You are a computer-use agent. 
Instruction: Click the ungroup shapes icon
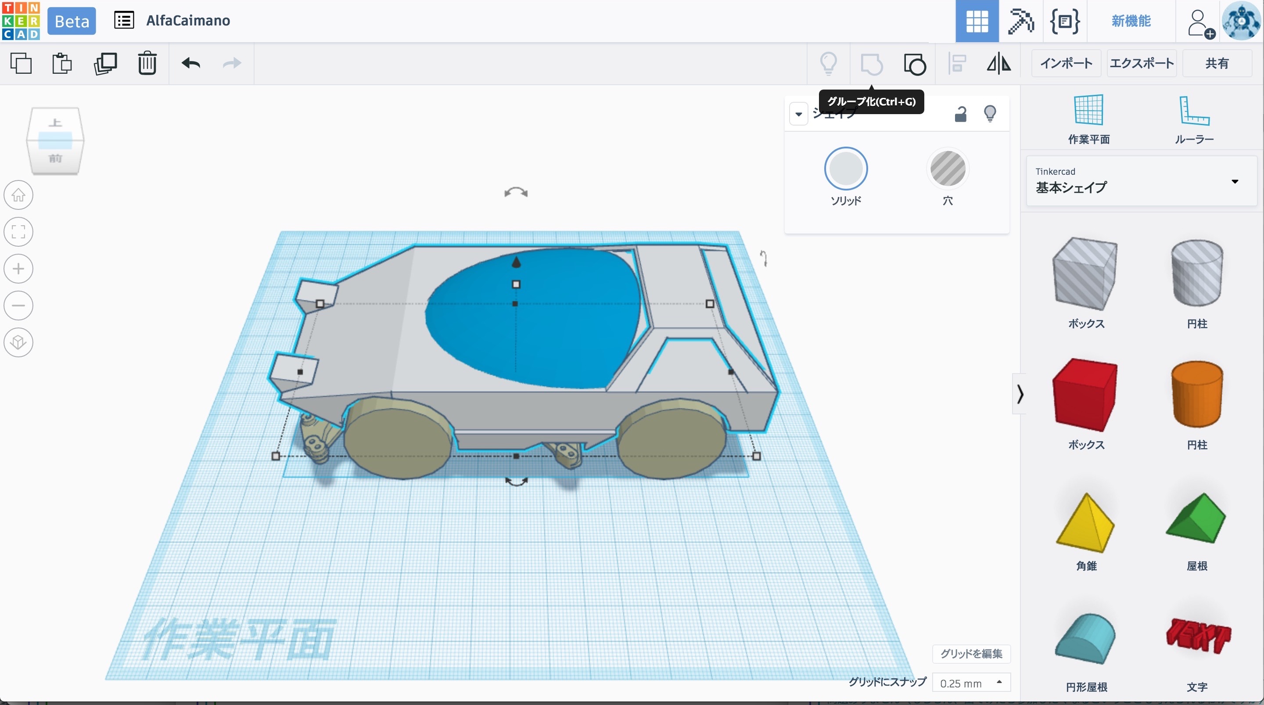(914, 64)
